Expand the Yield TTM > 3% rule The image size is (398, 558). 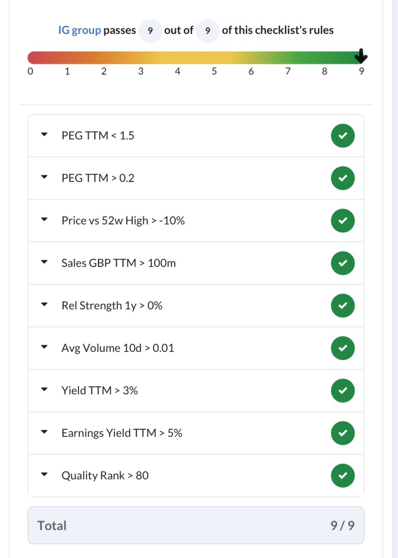45,391
